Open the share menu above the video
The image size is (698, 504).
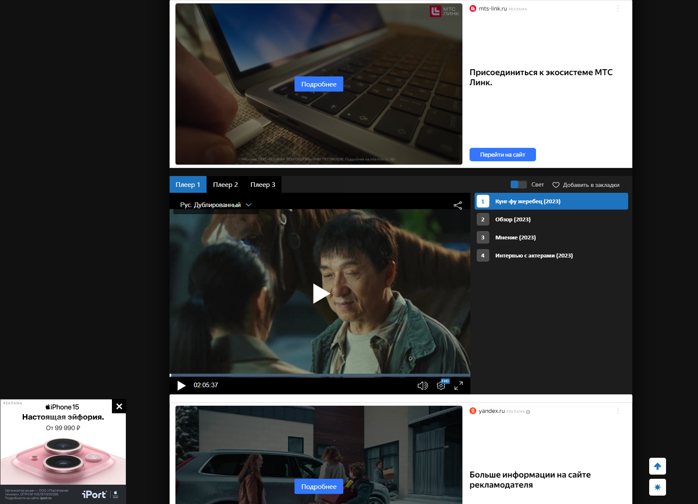458,205
